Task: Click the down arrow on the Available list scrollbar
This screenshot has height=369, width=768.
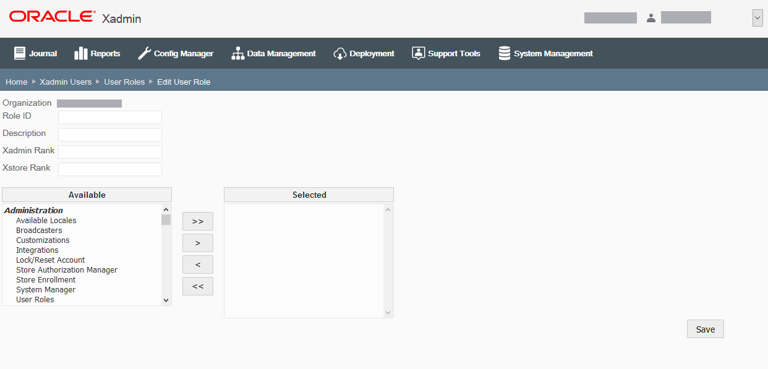Action: click(x=166, y=300)
